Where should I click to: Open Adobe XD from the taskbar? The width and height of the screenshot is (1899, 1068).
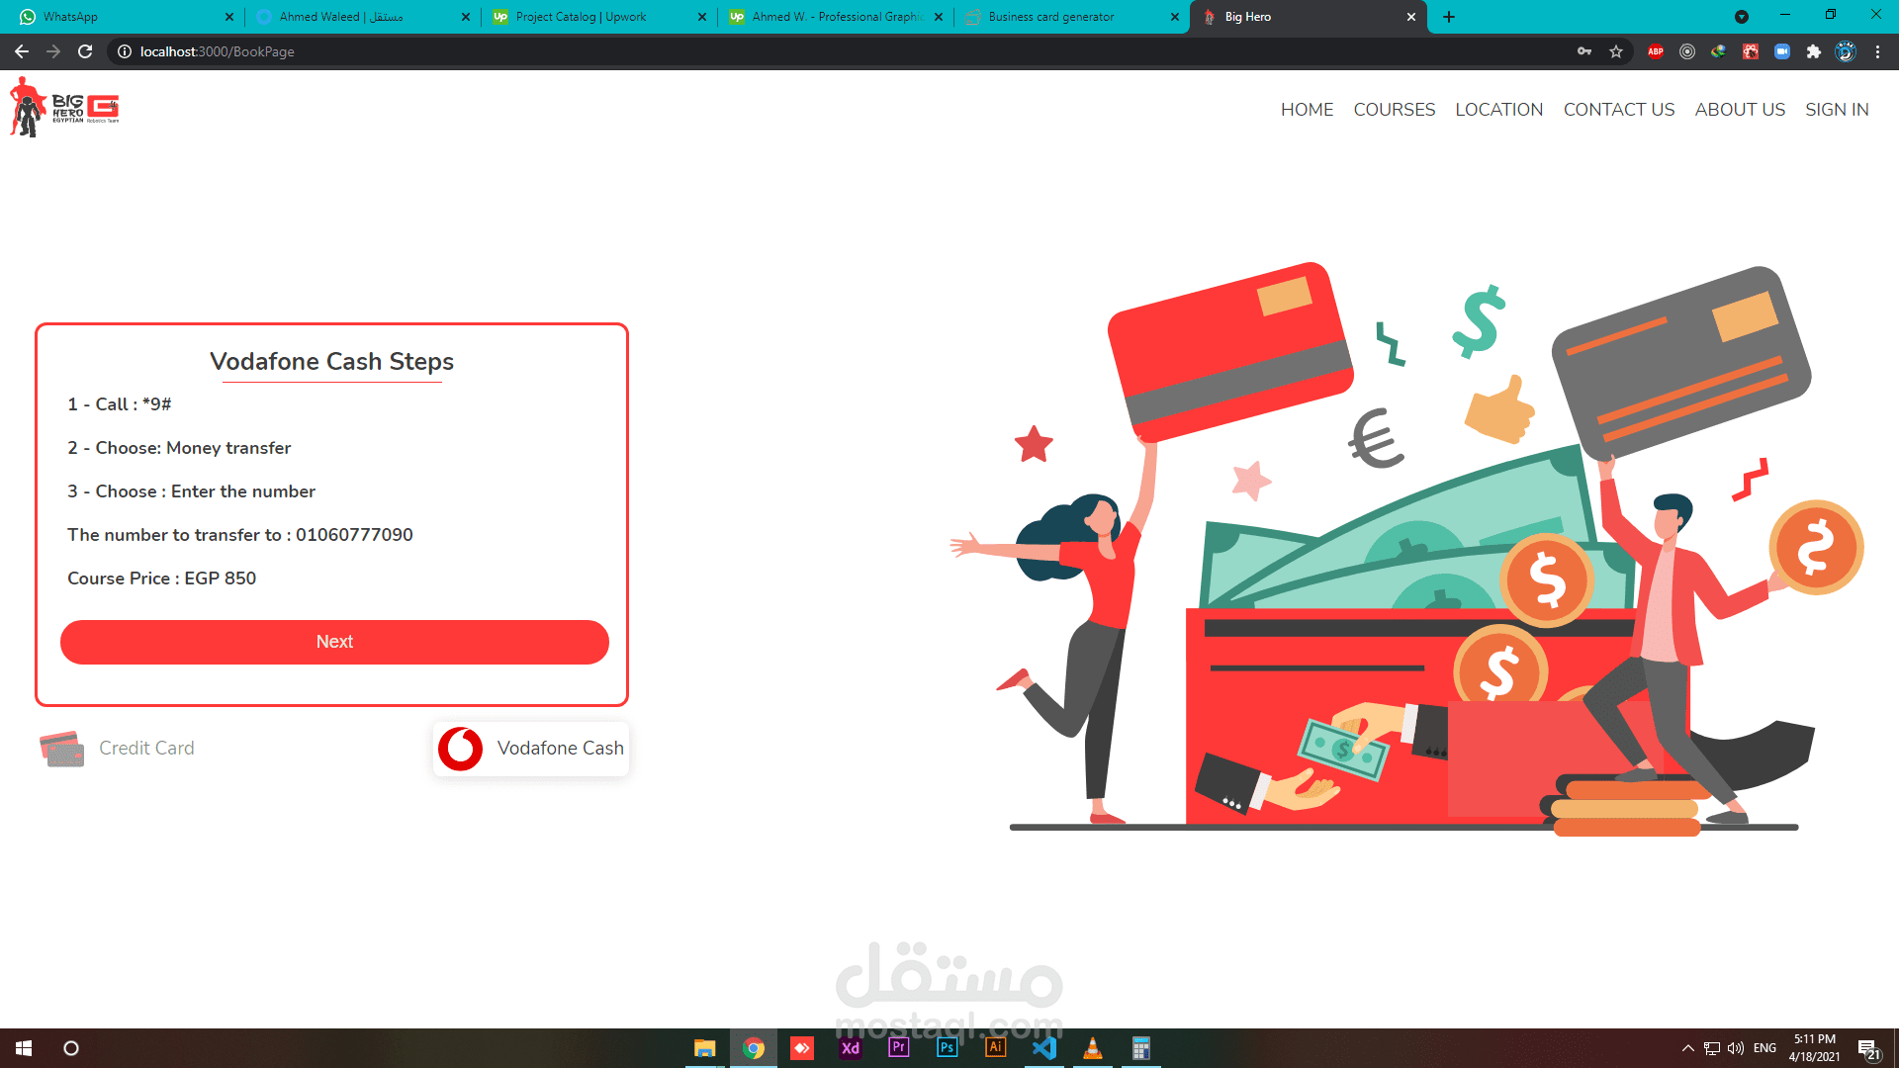(x=850, y=1048)
